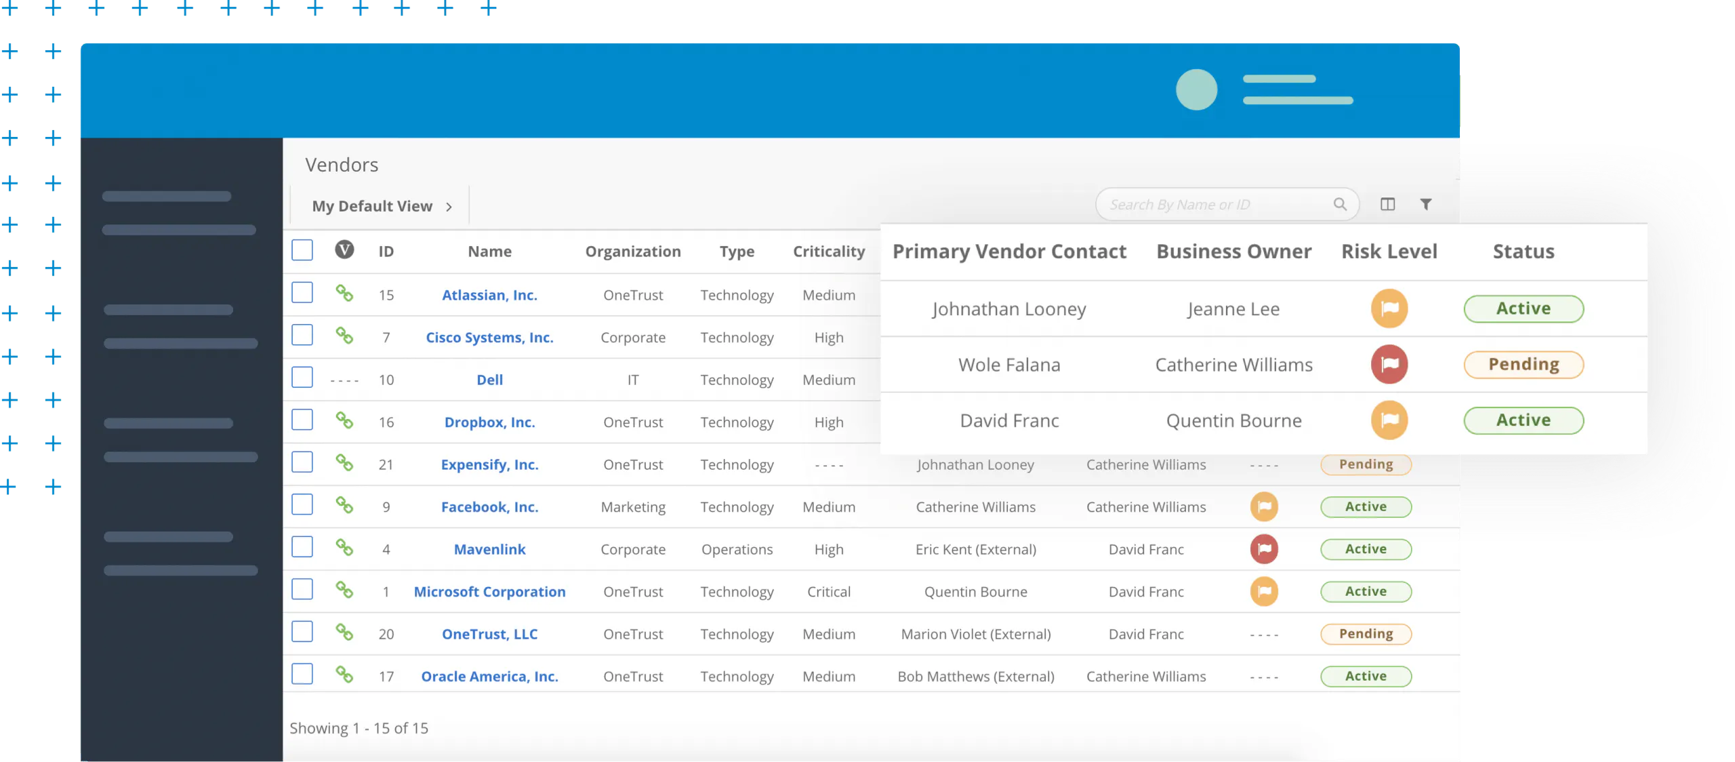Check the checkbox on the Dell row

pyautogui.click(x=302, y=378)
